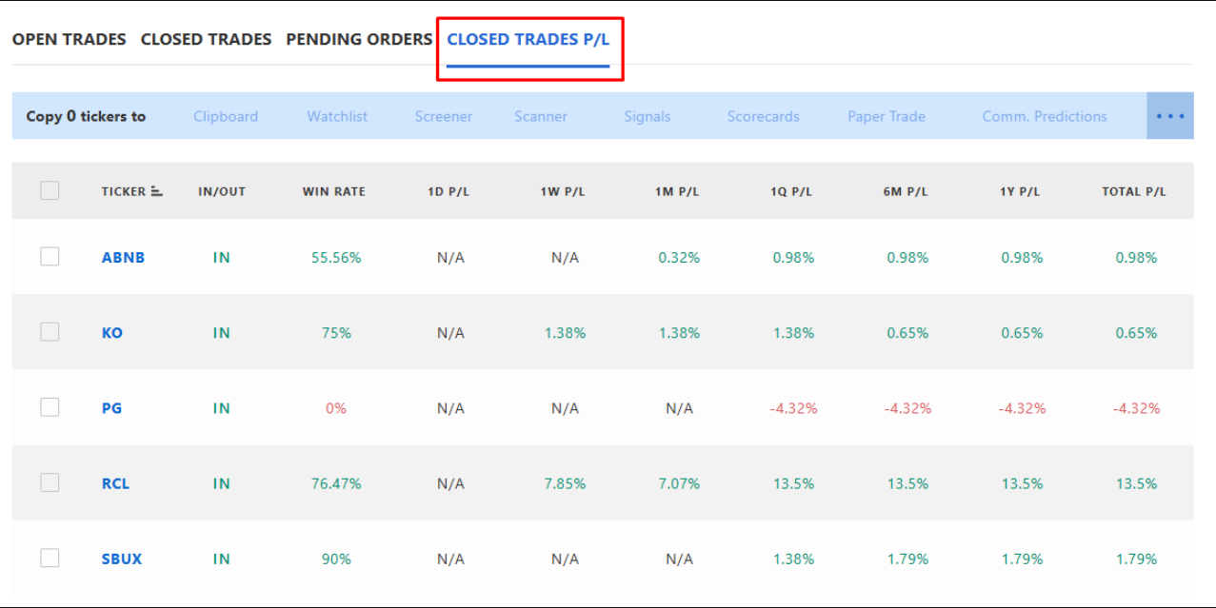1216x608 pixels.
Task: Sort by the TOTAL P/L column header
Action: coord(1134,191)
